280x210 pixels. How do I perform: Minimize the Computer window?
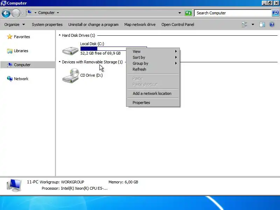(264, 3)
